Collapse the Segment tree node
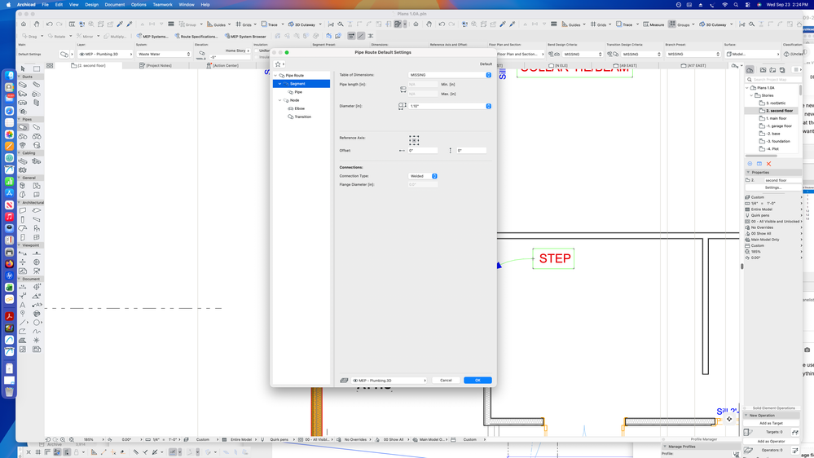 (x=279, y=84)
